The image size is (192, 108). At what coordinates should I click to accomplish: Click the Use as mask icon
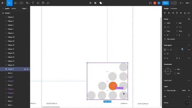pos(95,3)
